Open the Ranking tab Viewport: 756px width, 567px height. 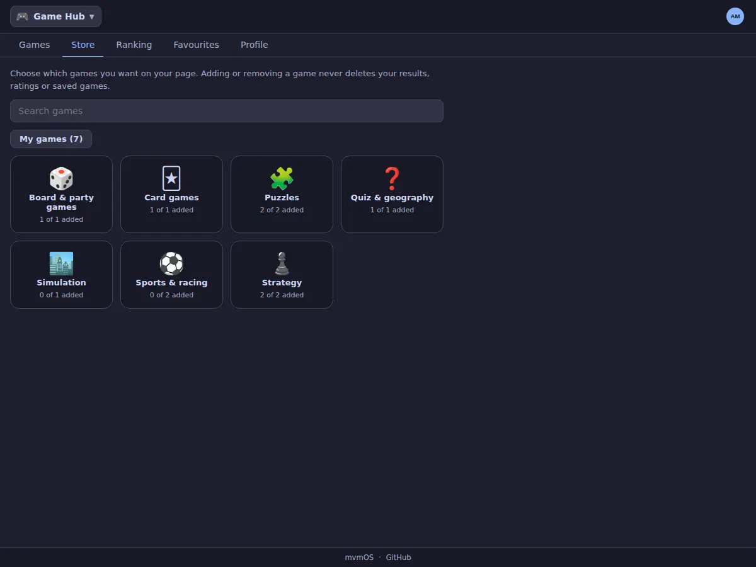click(x=134, y=45)
